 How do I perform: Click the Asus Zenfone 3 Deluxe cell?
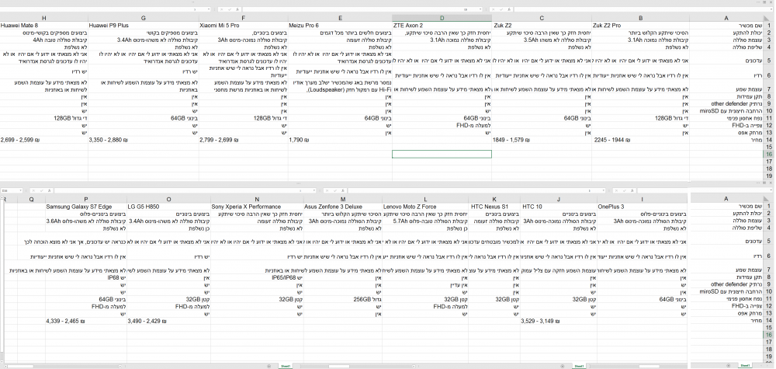(343, 207)
